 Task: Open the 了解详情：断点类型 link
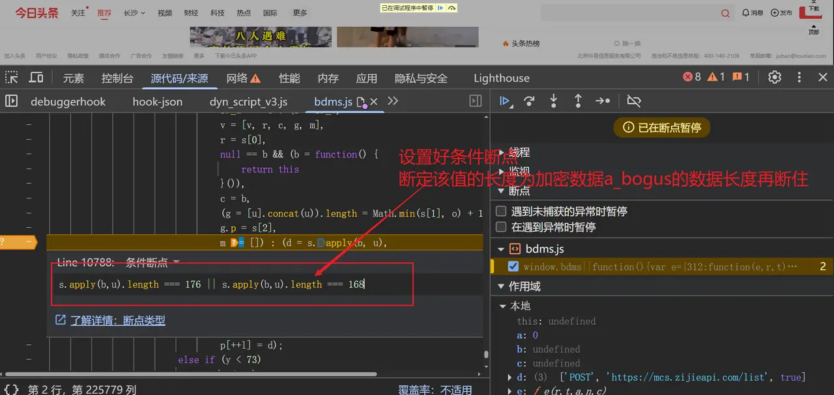coord(117,320)
